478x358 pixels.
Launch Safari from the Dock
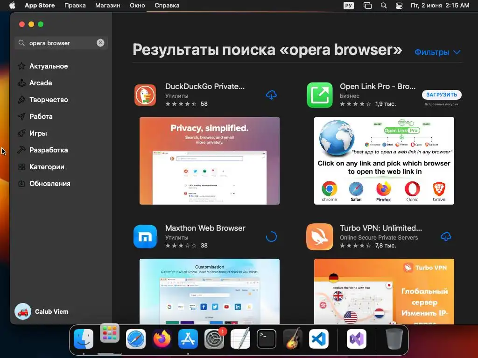coord(136,339)
